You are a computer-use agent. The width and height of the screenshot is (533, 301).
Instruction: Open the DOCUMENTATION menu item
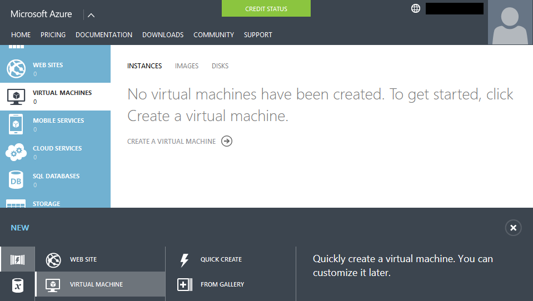(104, 34)
